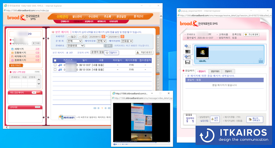Click the 엑셀다운로드 button

[x=144, y=52]
